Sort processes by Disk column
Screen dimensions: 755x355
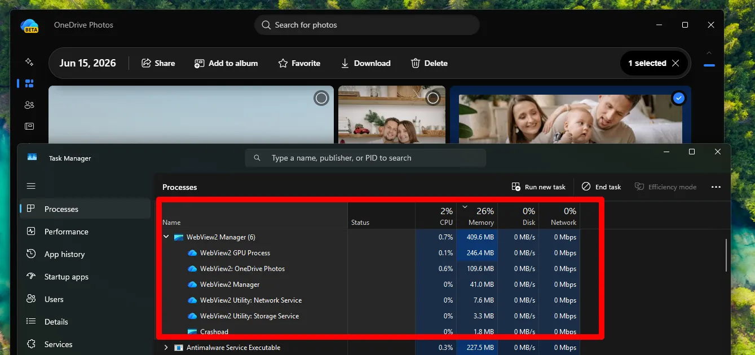(x=518, y=215)
